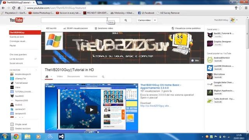Viewport: 249px width, 140px height.
Task: Open the Graphic Designer channel icon
Action: pos(210,44)
